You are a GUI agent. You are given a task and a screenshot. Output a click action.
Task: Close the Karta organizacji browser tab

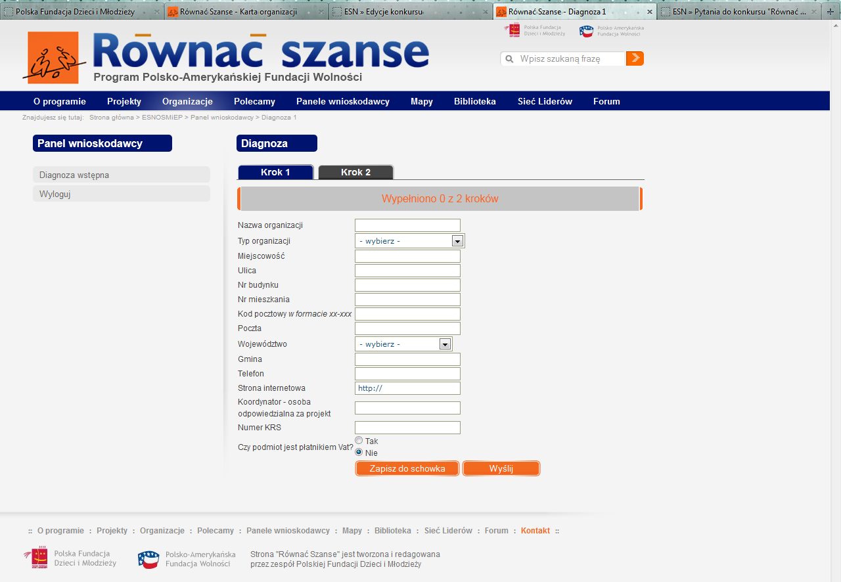pyautogui.click(x=321, y=12)
